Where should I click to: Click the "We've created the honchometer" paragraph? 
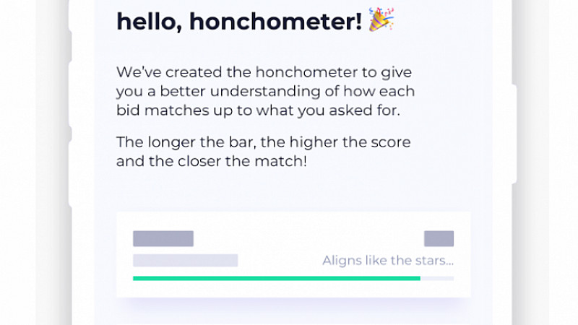(x=265, y=91)
